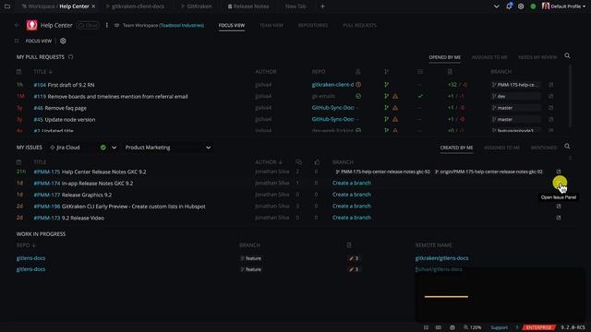
Task: Select Needs My Review filter
Action: (x=537, y=57)
